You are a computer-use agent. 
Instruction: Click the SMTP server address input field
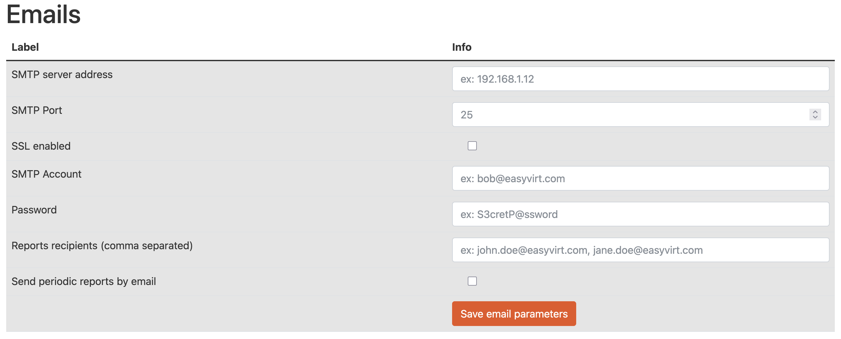coord(640,79)
